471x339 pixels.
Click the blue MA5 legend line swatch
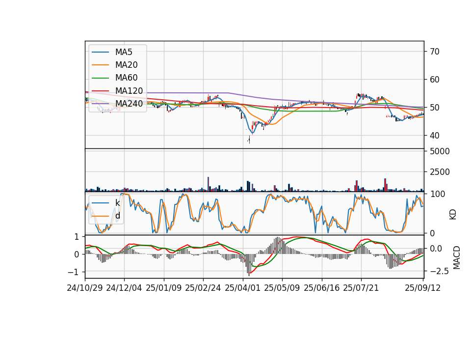[x=100, y=53]
